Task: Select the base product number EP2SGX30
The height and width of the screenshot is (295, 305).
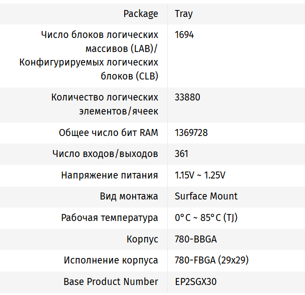Action: coord(196,281)
